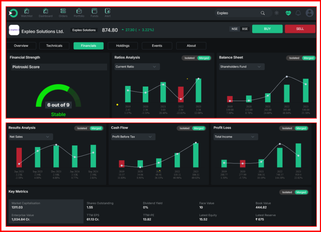
Task: Open the Profit Before Tax dropdown
Action: (x=133, y=137)
